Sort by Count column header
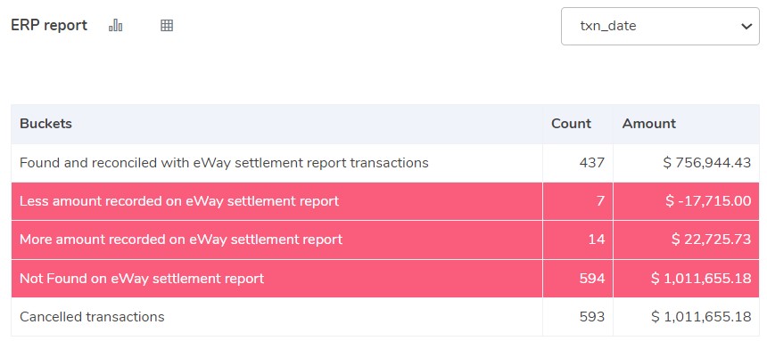The height and width of the screenshot is (341, 767). [571, 124]
